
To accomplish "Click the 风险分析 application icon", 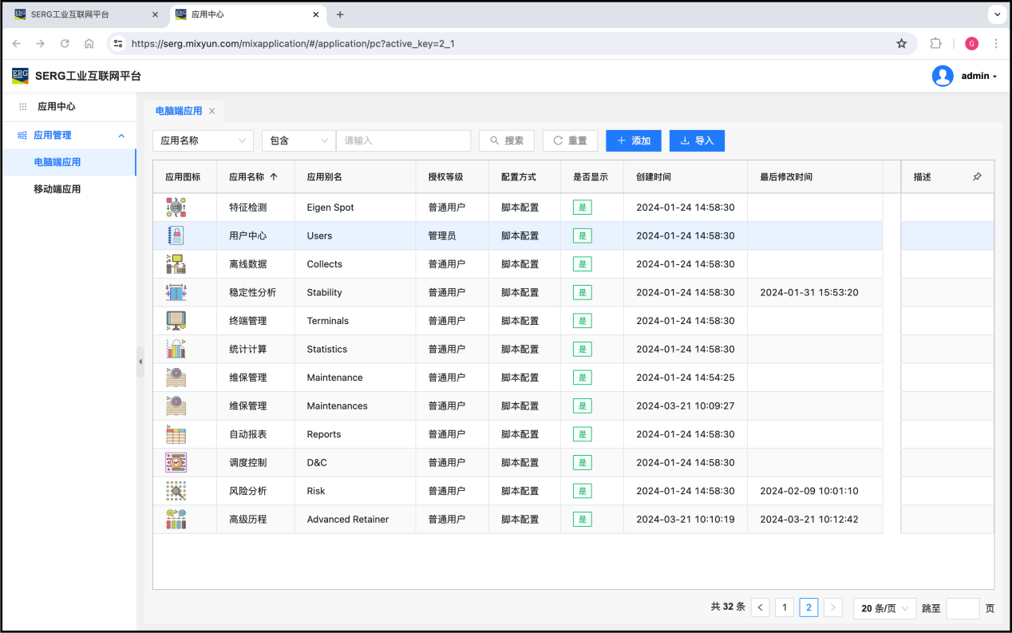I will coord(176,491).
